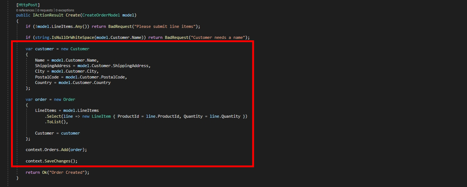The image size is (467, 187).
Task: Click the Order type in "new Order"
Action: [x=69, y=99]
